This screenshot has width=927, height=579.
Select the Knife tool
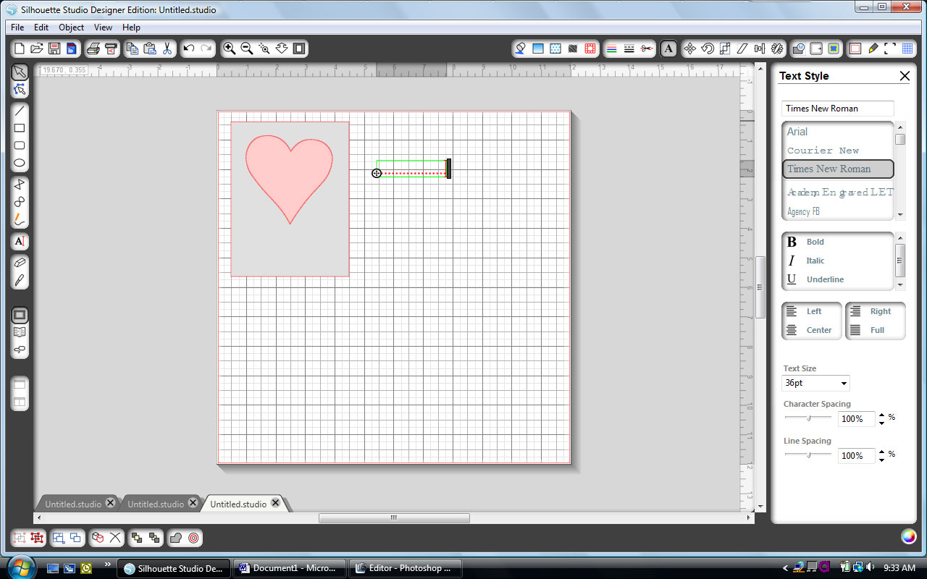coord(20,279)
